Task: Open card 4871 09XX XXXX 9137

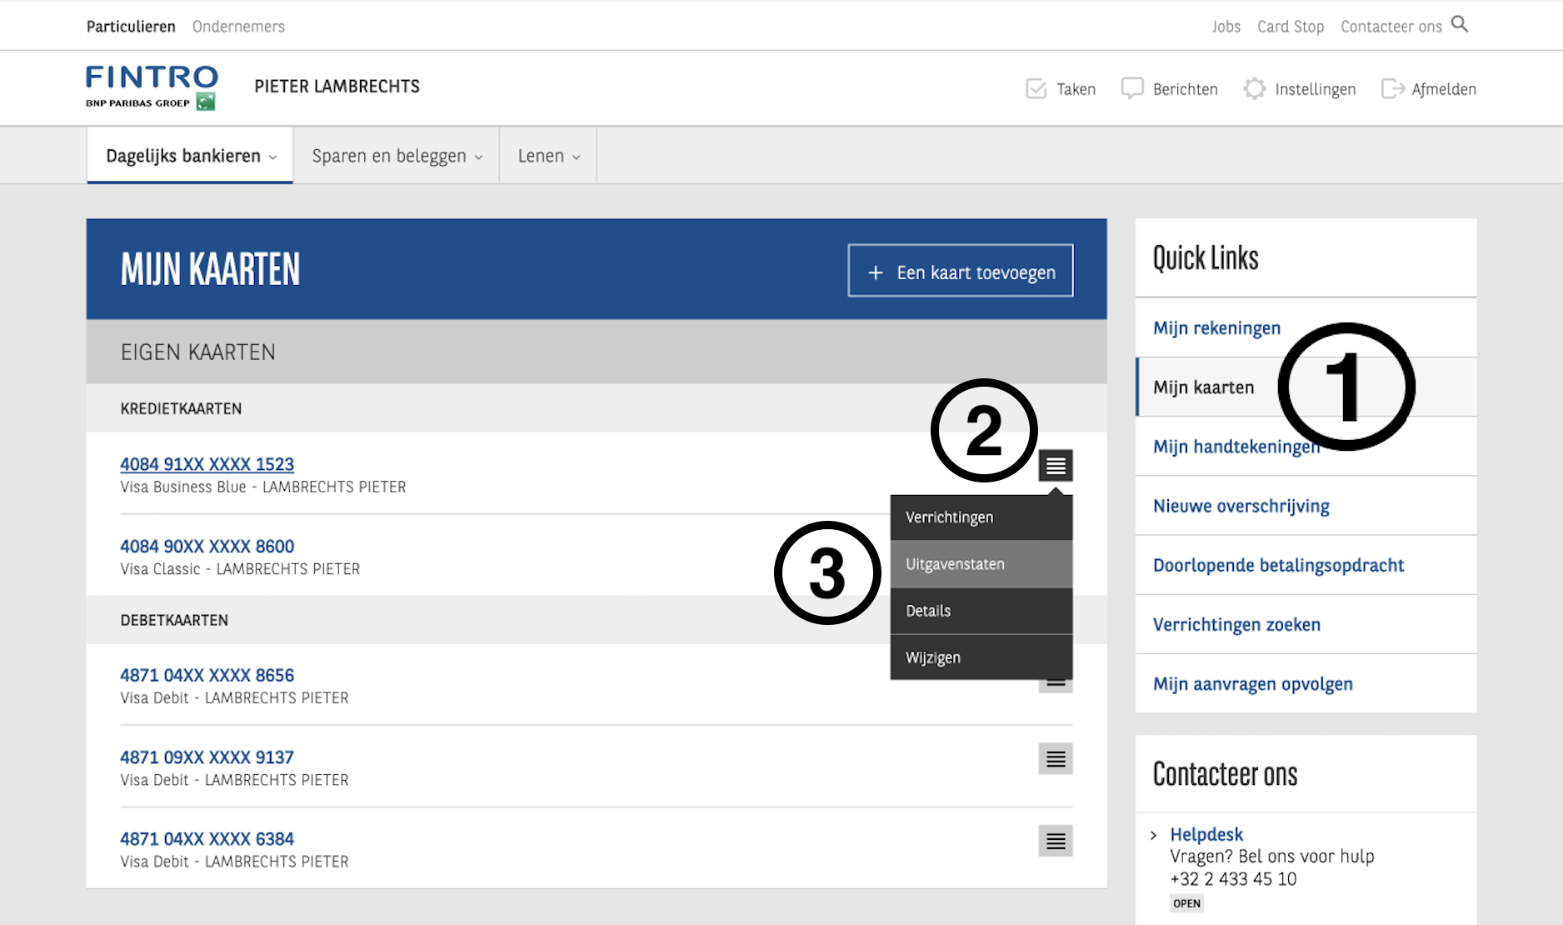Action: [207, 757]
